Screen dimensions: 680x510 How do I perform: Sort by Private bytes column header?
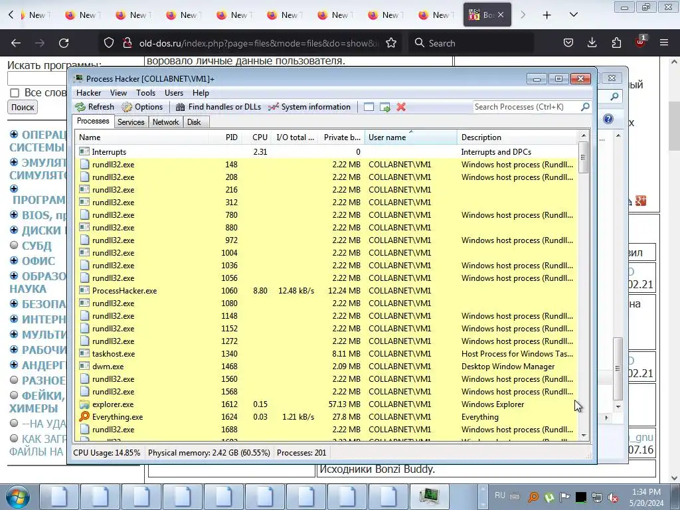coord(341,137)
